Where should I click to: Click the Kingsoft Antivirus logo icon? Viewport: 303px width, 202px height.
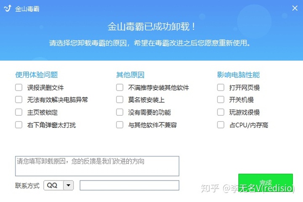[8, 8]
